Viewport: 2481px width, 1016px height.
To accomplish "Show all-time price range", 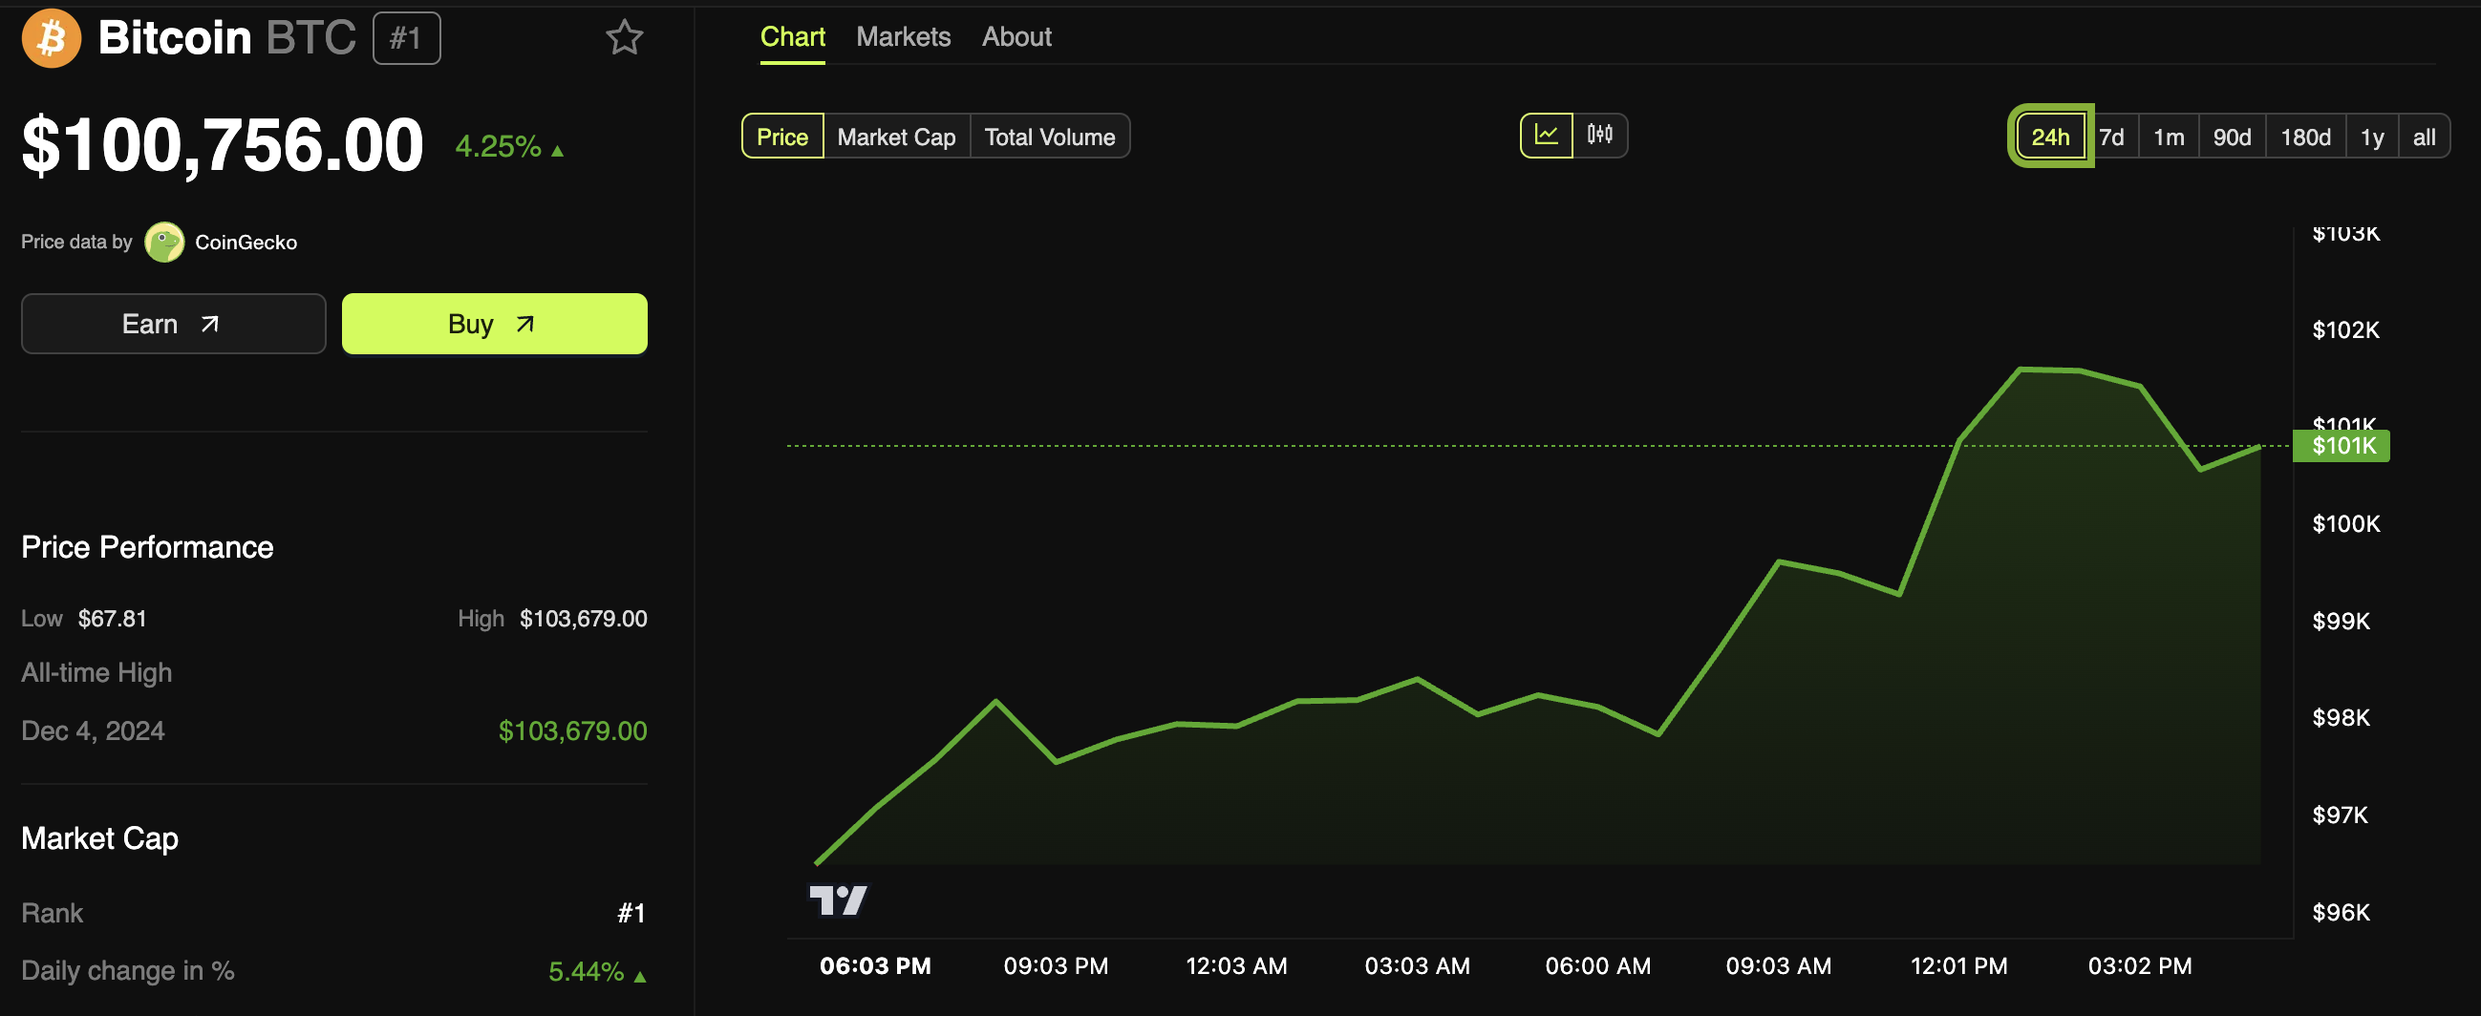I will click(2424, 137).
